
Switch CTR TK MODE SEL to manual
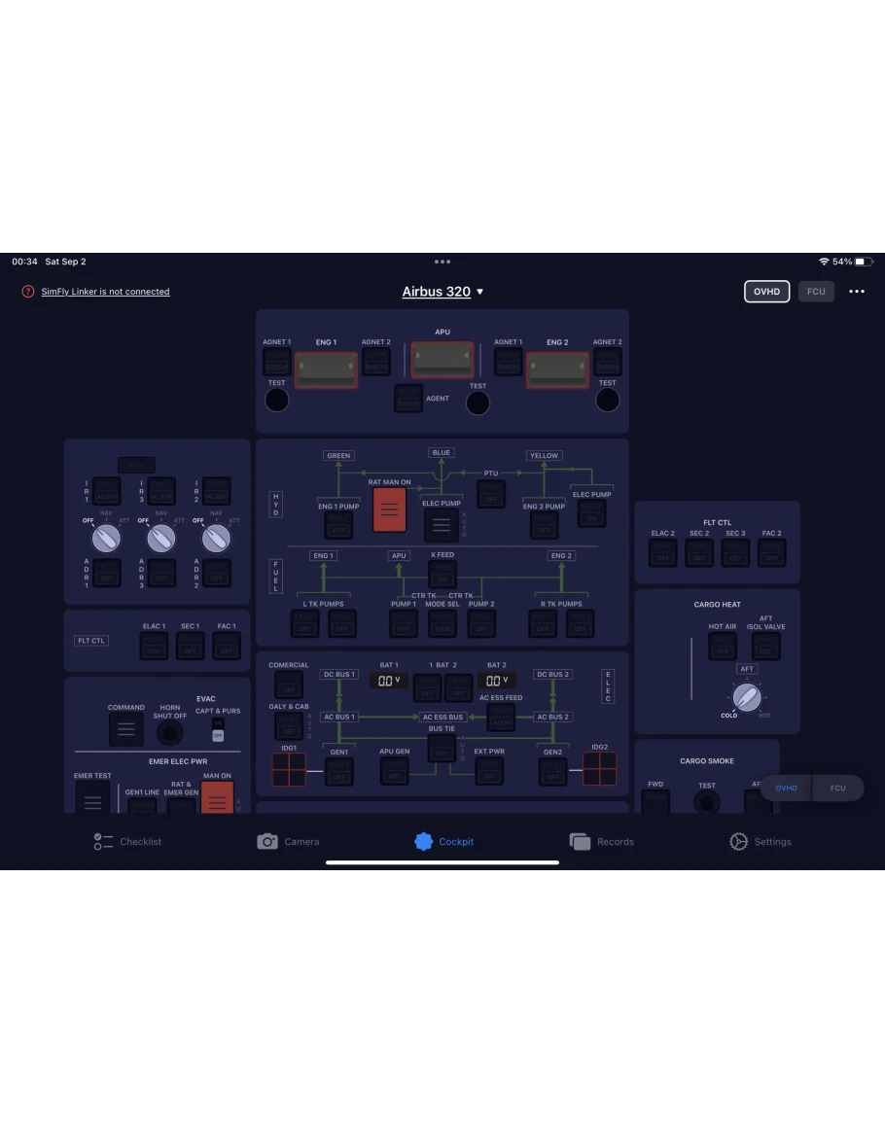click(442, 623)
